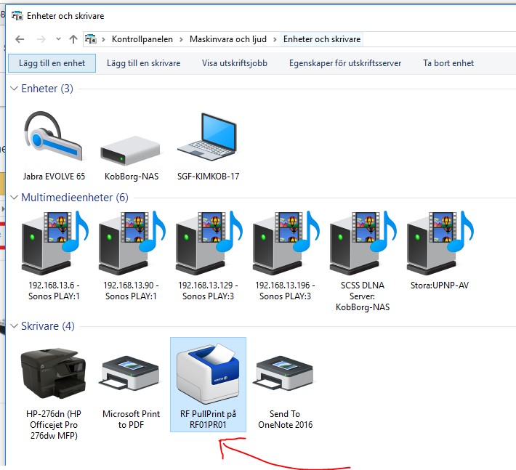Click the Enheter och skrivare title bar icon
Screen dimensions: 516x470
pos(17,15)
